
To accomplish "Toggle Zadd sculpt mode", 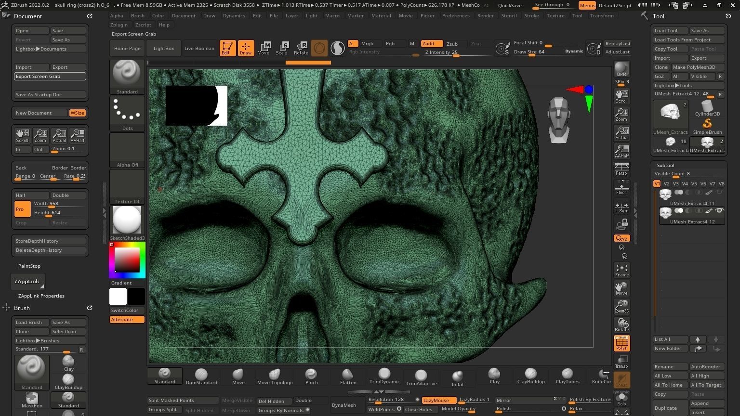I will (x=431, y=44).
